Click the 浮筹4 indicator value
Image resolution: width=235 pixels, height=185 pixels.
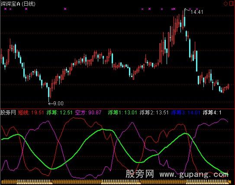click(x=212, y=112)
